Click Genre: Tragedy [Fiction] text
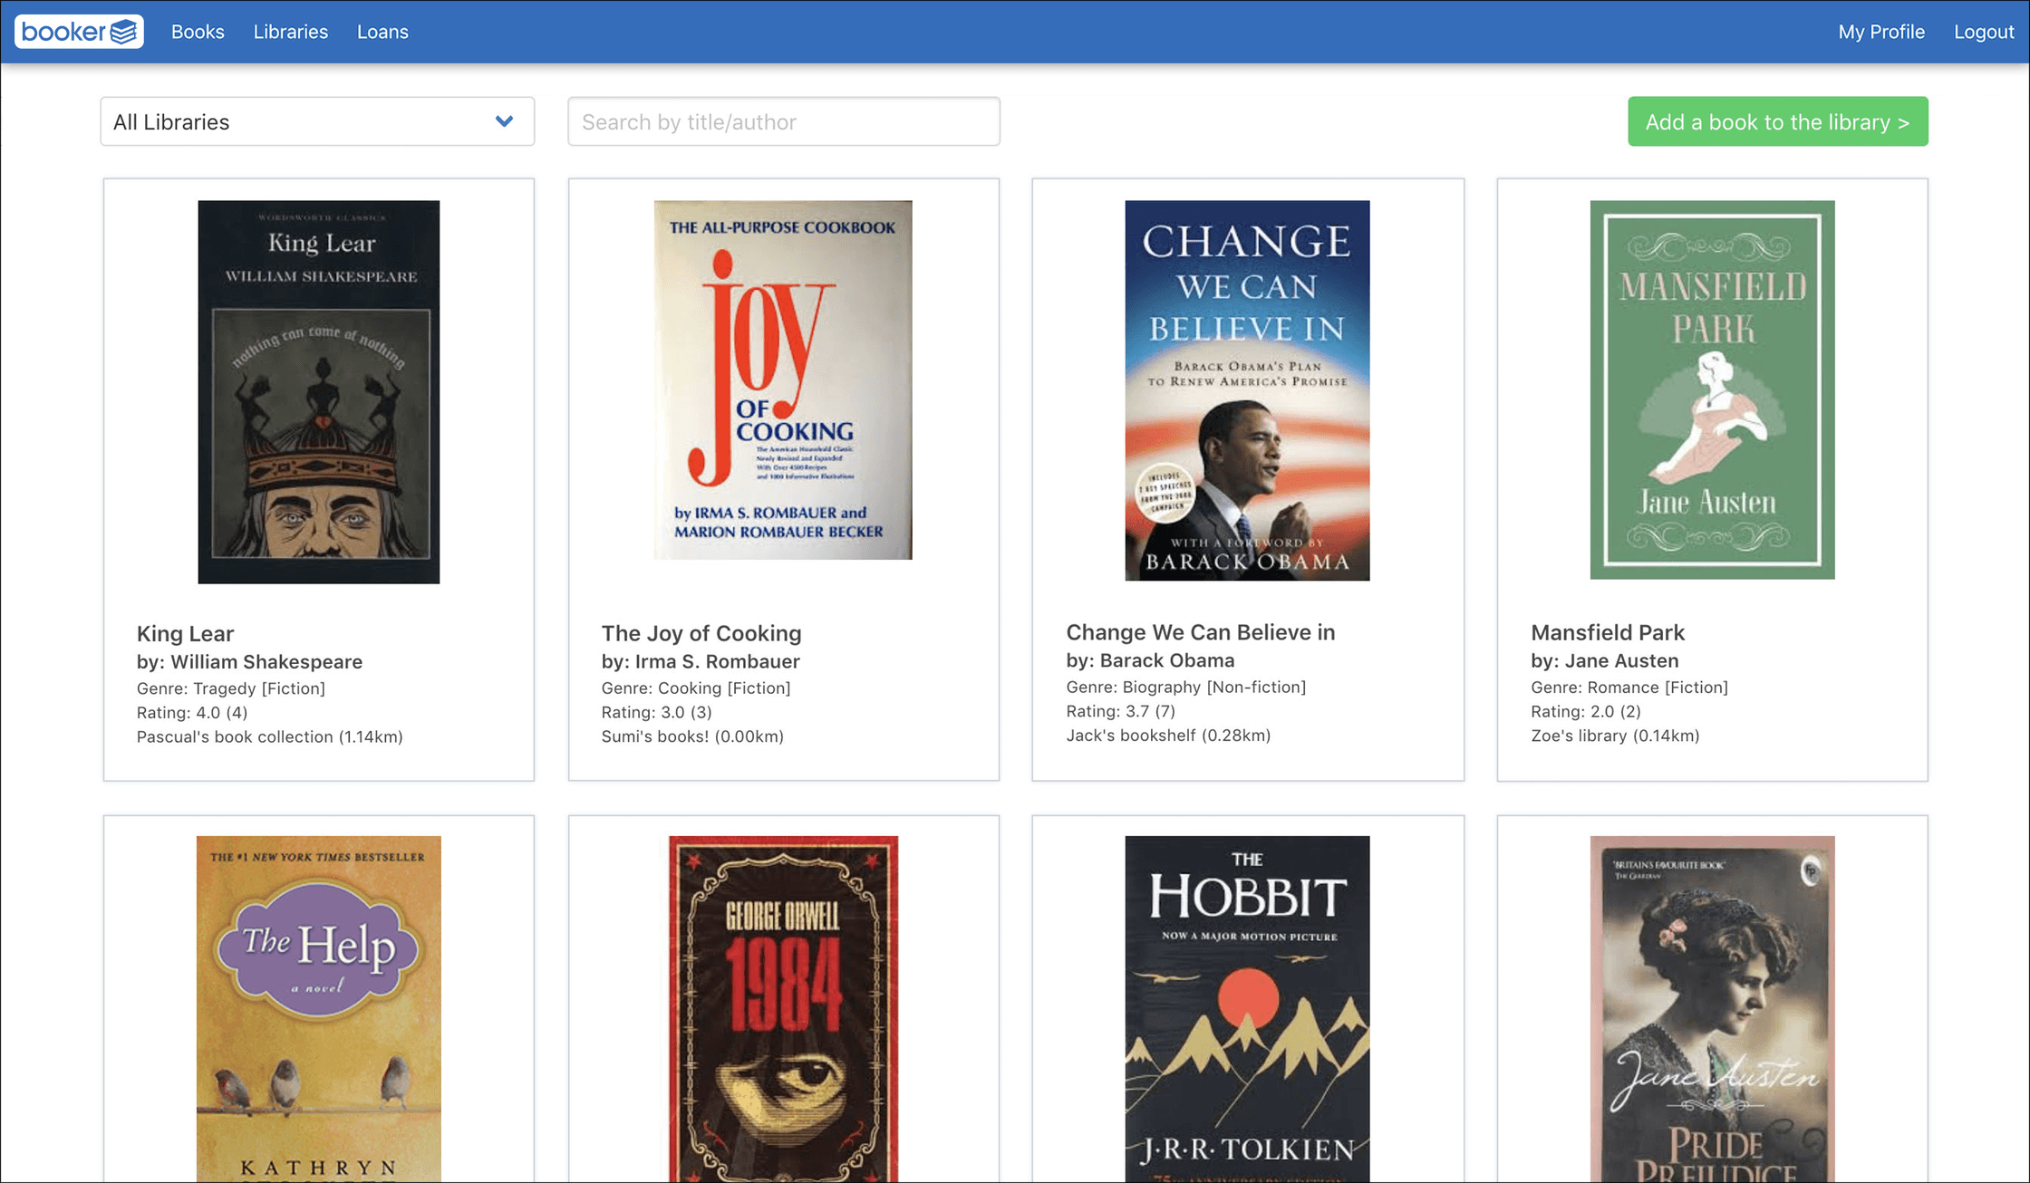This screenshot has height=1183, width=2030. coord(231,688)
